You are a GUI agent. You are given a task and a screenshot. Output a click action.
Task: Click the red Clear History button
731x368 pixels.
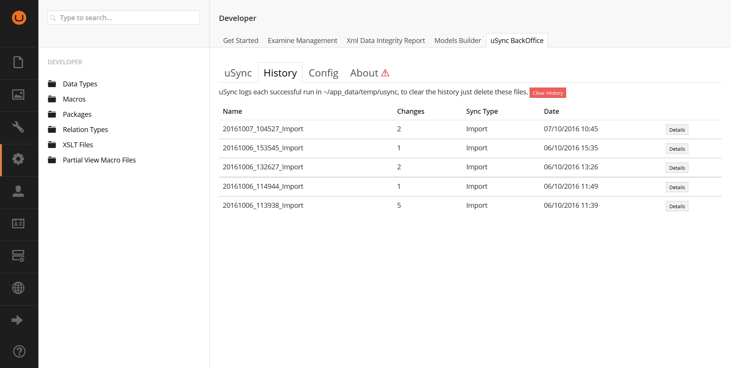(547, 93)
